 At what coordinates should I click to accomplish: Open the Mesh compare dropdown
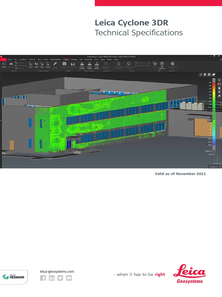coord(42,65)
